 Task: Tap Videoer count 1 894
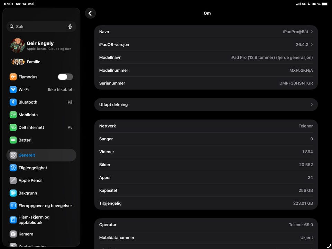click(x=307, y=152)
